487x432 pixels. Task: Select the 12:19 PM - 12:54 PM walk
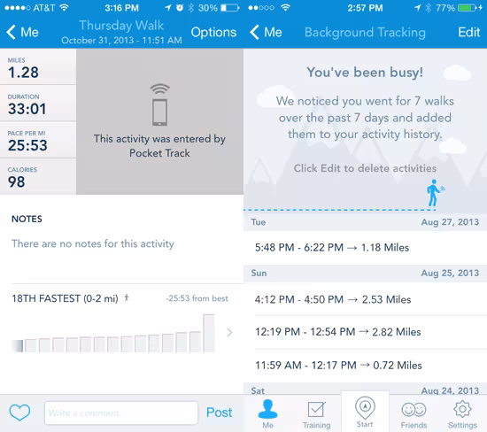(x=365, y=332)
